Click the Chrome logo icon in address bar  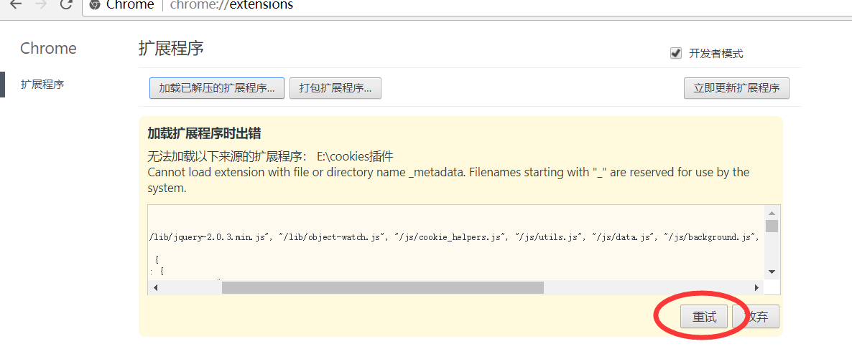coord(95,5)
